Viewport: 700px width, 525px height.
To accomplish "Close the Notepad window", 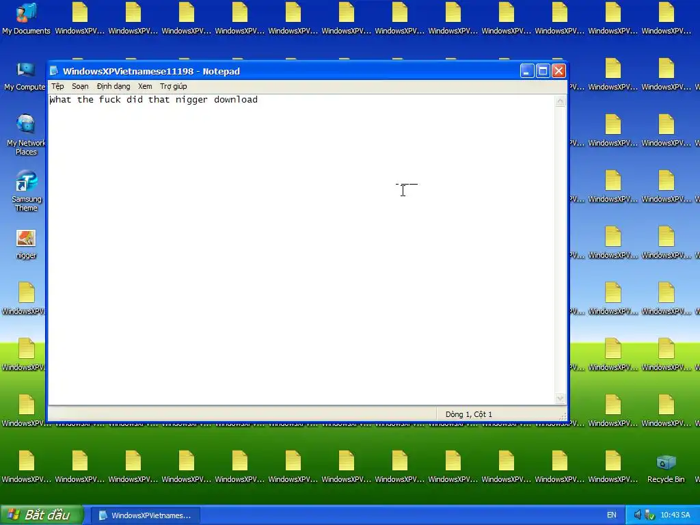I will (x=558, y=71).
